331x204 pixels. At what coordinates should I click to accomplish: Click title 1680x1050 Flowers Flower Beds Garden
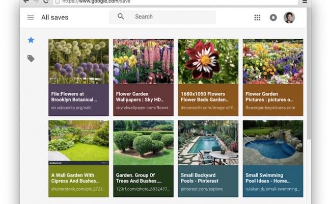pyautogui.click(x=205, y=97)
